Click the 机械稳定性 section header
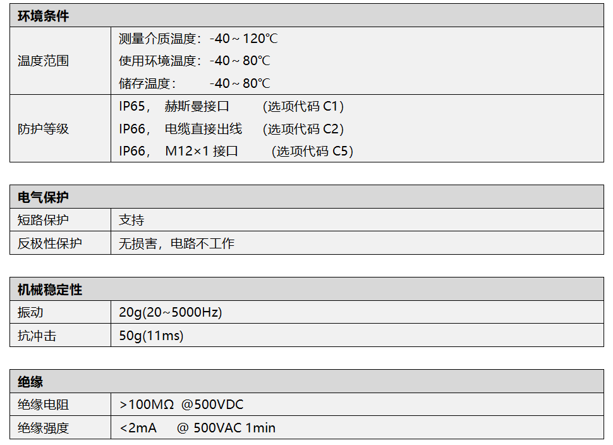 [x=49, y=290]
